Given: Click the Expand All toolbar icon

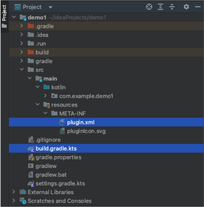Looking at the screenshot, I should (161, 7).
